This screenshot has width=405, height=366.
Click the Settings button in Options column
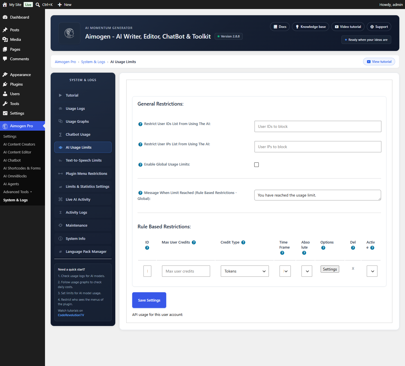coord(330,269)
